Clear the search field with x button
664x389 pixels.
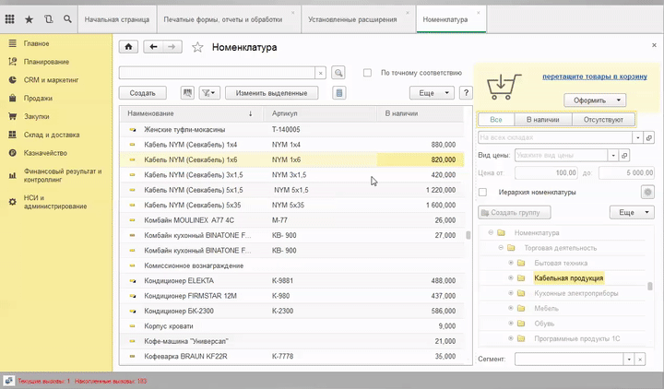pos(321,73)
